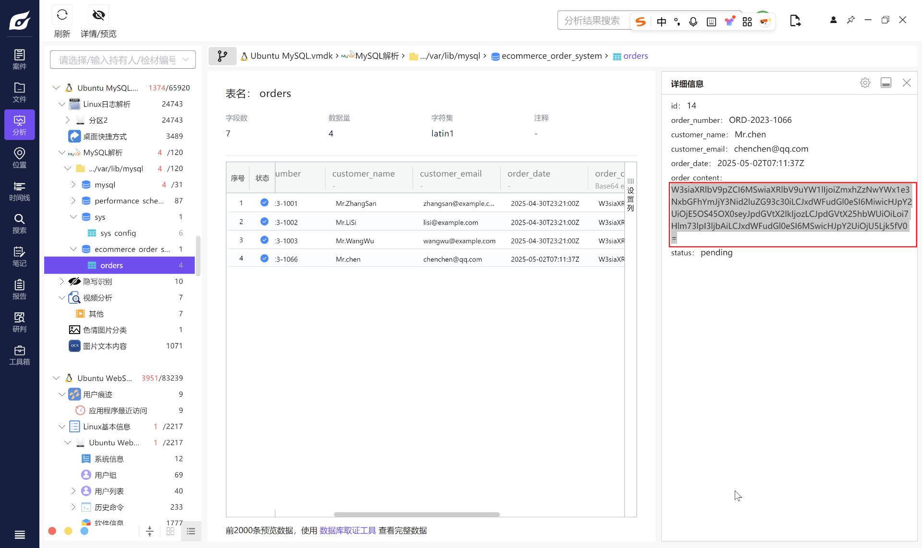
Task: Toggle the Details/Preview (详情/预览) eye icon
Action: pos(98,15)
